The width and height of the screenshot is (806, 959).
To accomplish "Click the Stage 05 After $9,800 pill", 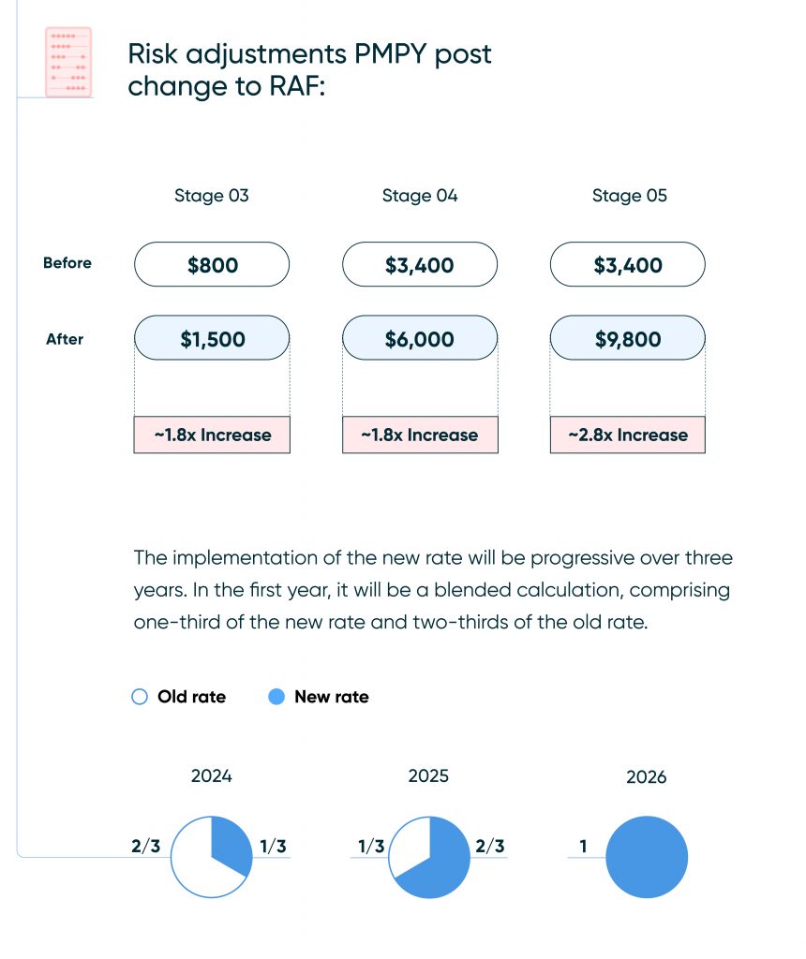I will coord(627,339).
